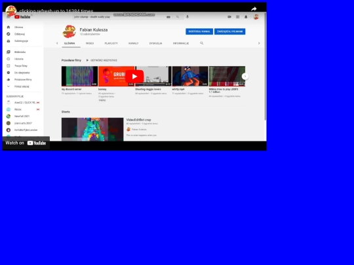Open the 'clicking refresh up to 16384 times' title
The height and width of the screenshot is (265, 354).
pyautogui.click(x=56, y=11)
